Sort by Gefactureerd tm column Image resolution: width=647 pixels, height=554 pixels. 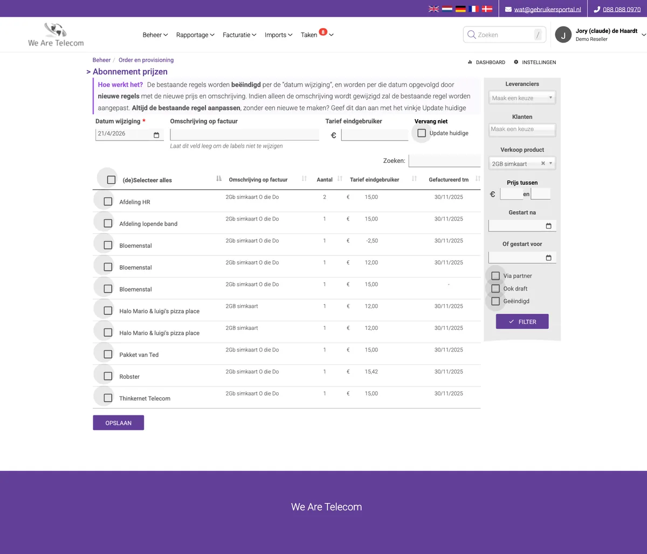(x=478, y=179)
